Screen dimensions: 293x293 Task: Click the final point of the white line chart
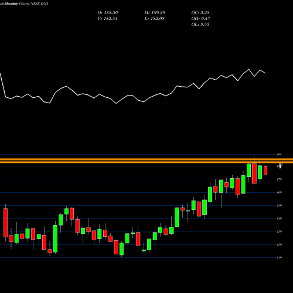pos(265,73)
